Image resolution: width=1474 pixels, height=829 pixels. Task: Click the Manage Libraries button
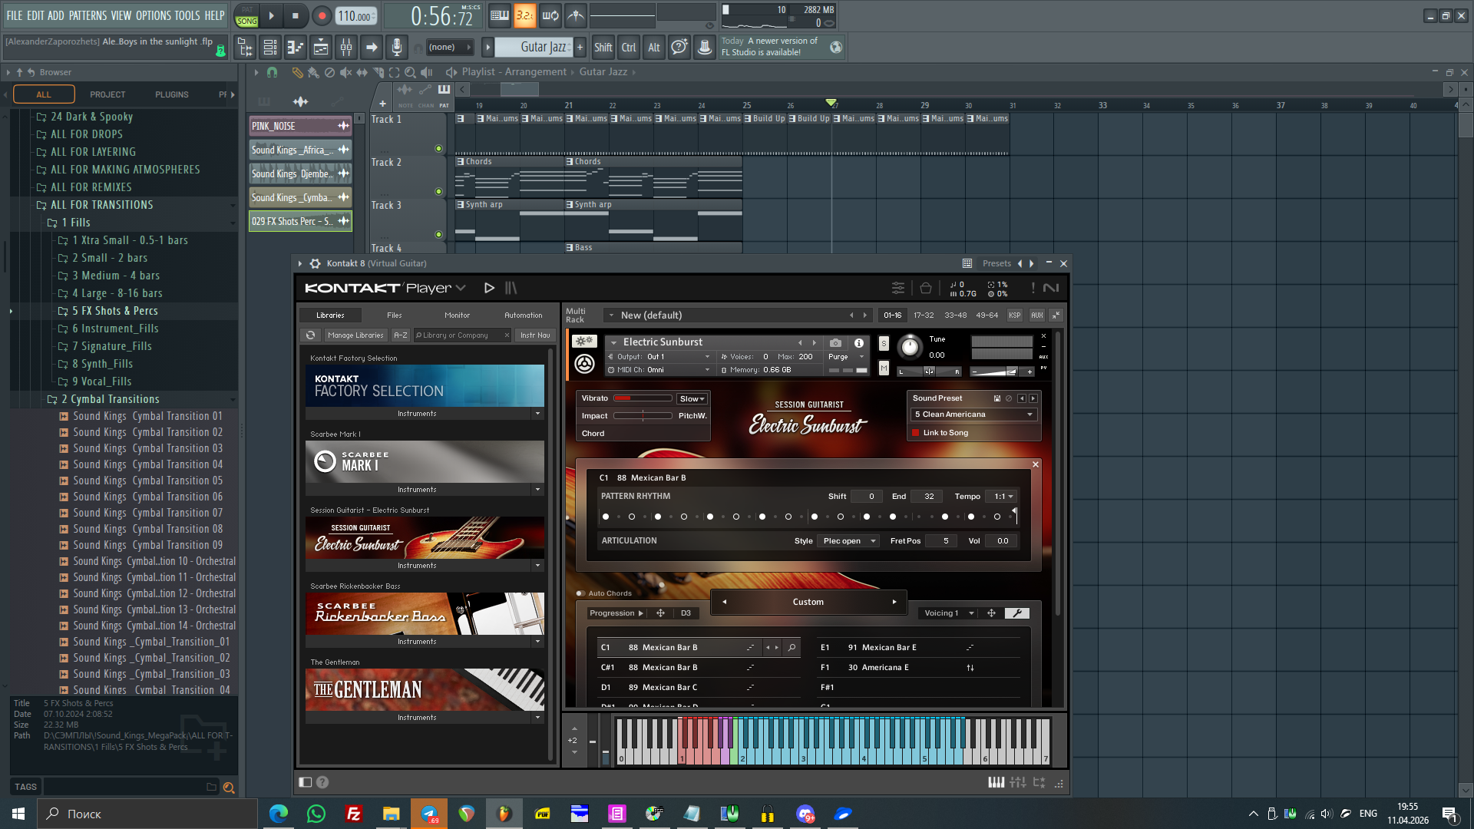pos(355,335)
